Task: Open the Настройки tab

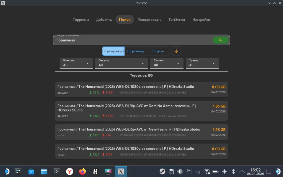Action: click(x=201, y=20)
